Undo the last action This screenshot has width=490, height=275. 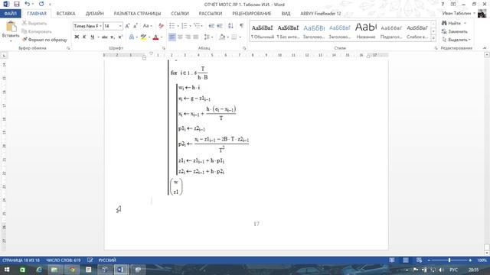28,4
